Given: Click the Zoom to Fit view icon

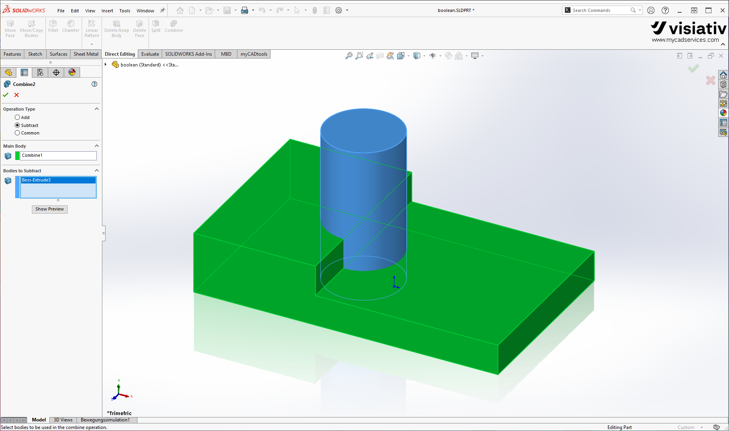Looking at the screenshot, I should coord(349,56).
